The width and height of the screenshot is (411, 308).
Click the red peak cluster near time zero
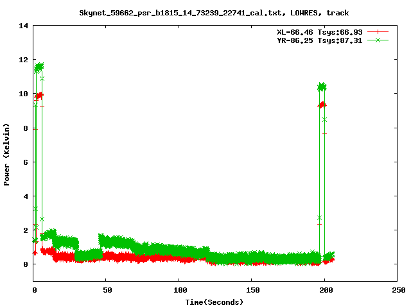[x=39, y=96]
